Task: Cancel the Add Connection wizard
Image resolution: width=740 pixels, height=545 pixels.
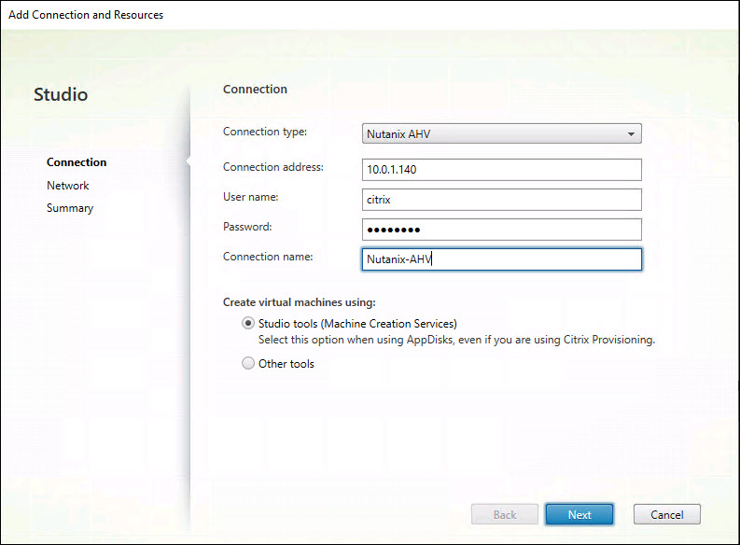Action: [666, 514]
